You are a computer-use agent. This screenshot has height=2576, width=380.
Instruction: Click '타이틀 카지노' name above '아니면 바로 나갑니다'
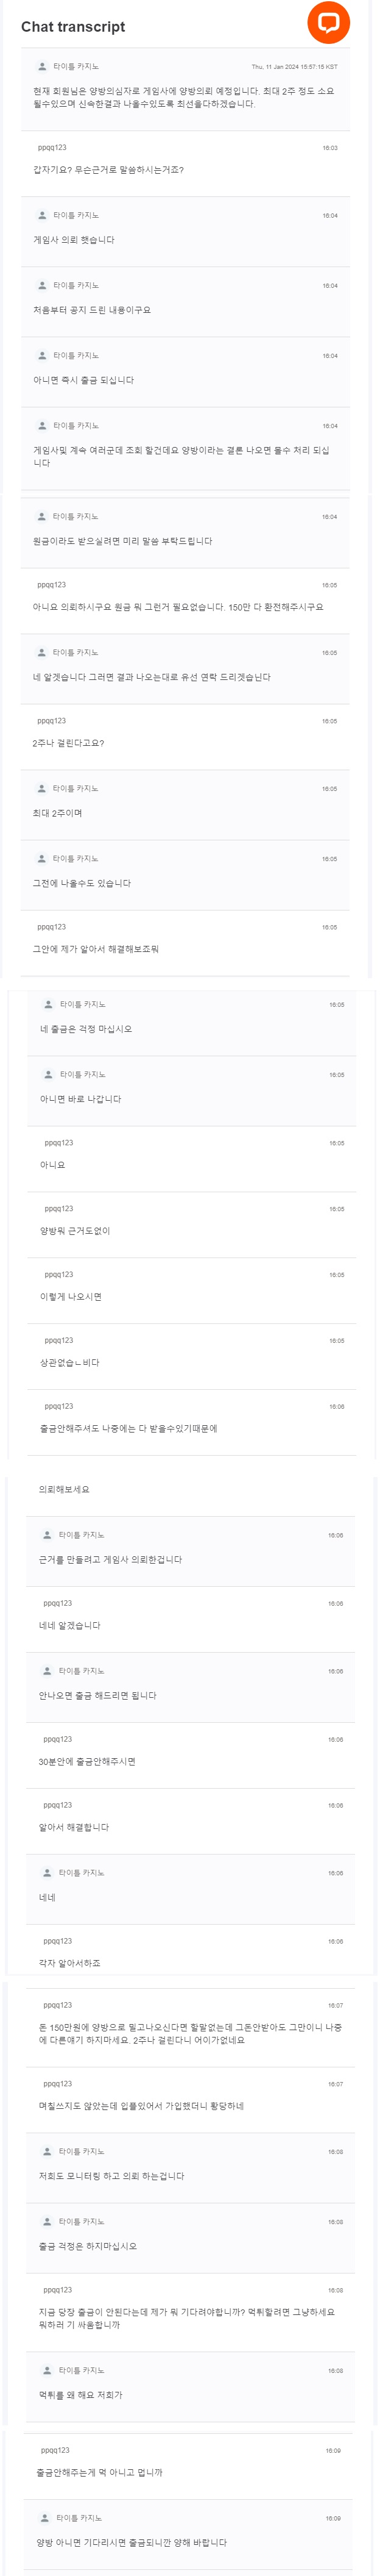pyautogui.click(x=82, y=1074)
